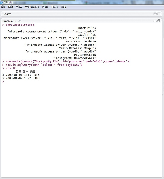The height and width of the screenshot is (179, 164).
Task: Click the 'PostgreSQL Unicode(x64)' driver text
Action: click(75, 58)
